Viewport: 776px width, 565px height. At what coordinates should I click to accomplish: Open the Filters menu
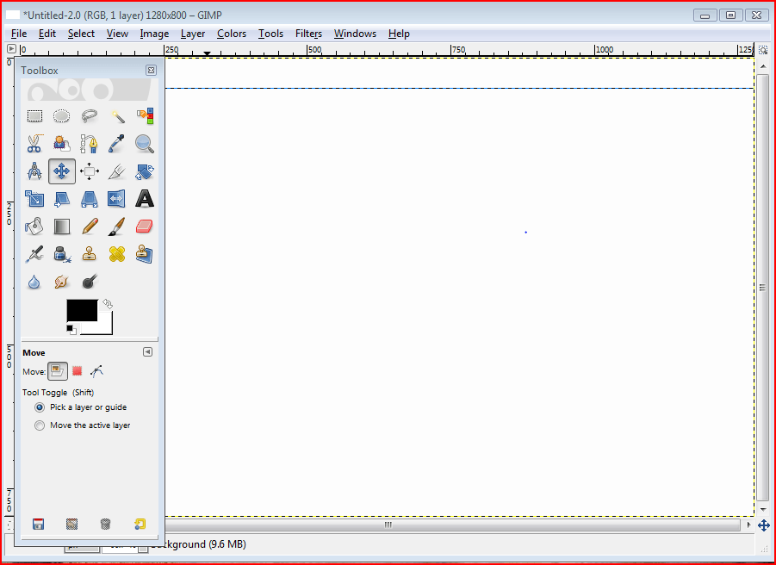[x=308, y=34]
